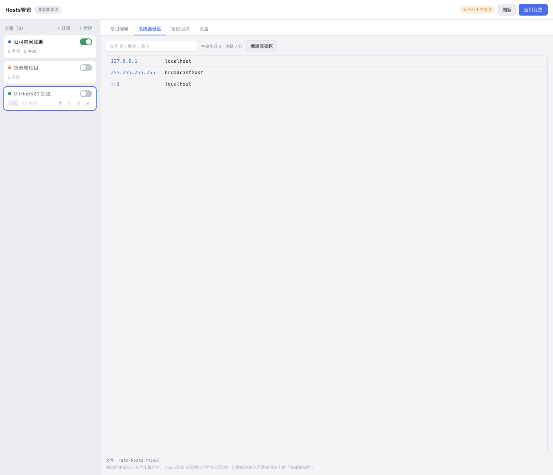Click localhost in the 127.0.0.1 row
This screenshot has width=553, height=475.
point(178,61)
